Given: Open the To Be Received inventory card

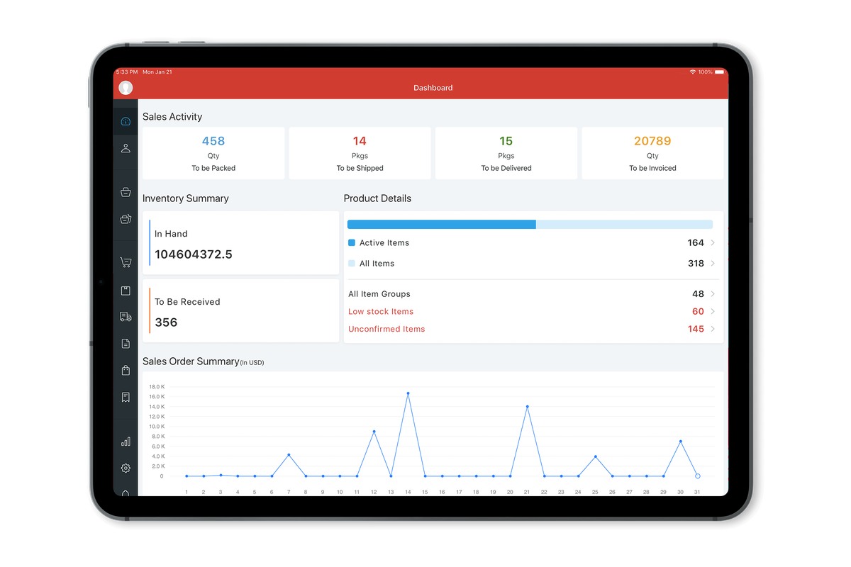Looking at the screenshot, I should (x=241, y=310).
